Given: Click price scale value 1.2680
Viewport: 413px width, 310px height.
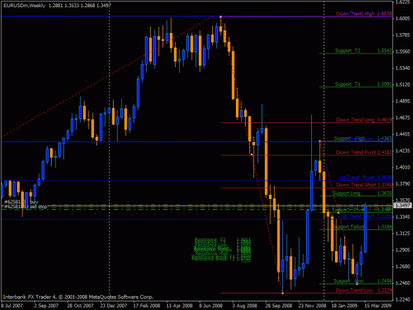Looking at the screenshot, I should pos(403,266).
